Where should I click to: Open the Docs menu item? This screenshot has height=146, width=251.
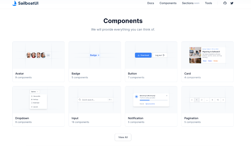coord(151,3)
